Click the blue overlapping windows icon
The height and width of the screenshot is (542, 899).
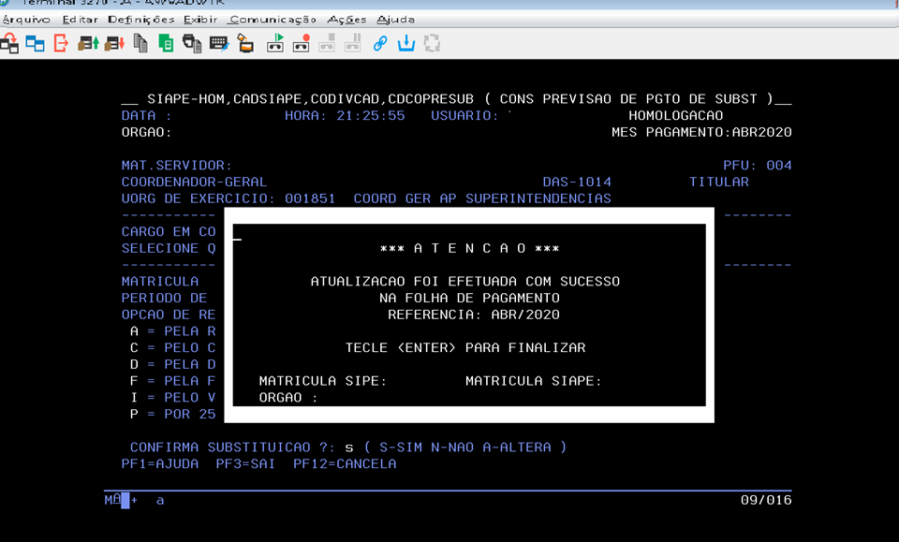pos(36,42)
